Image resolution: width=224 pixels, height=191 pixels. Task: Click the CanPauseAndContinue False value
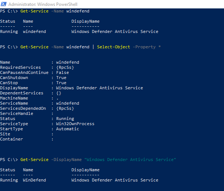[x=62, y=72]
